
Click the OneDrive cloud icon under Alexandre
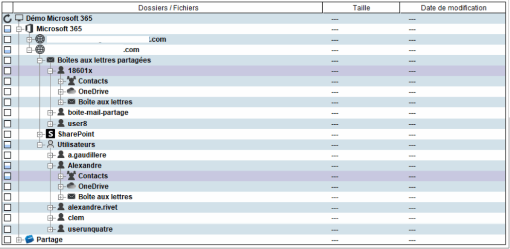tap(71, 186)
